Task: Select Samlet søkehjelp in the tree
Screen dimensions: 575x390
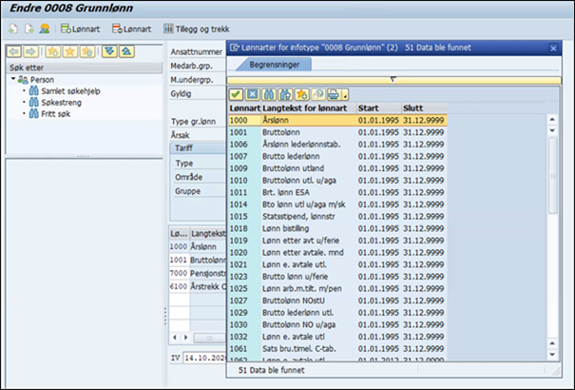Action: coord(70,91)
